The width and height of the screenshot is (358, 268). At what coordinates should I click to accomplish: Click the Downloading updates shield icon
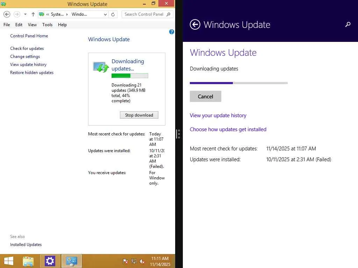[x=101, y=67]
